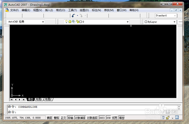Expand the redo history dropdown arrow
This screenshot has height=124, width=189.
pyautogui.click(x=85, y=16)
